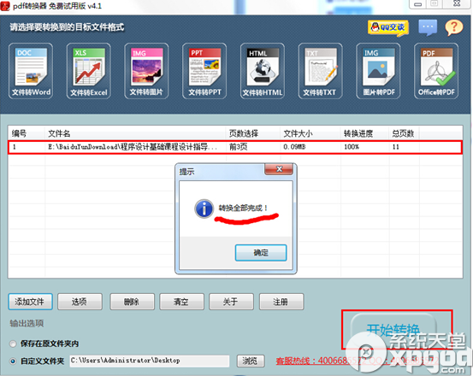The height and width of the screenshot is (376, 473).
Task: Click the 清空 button
Action: pyautogui.click(x=181, y=302)
